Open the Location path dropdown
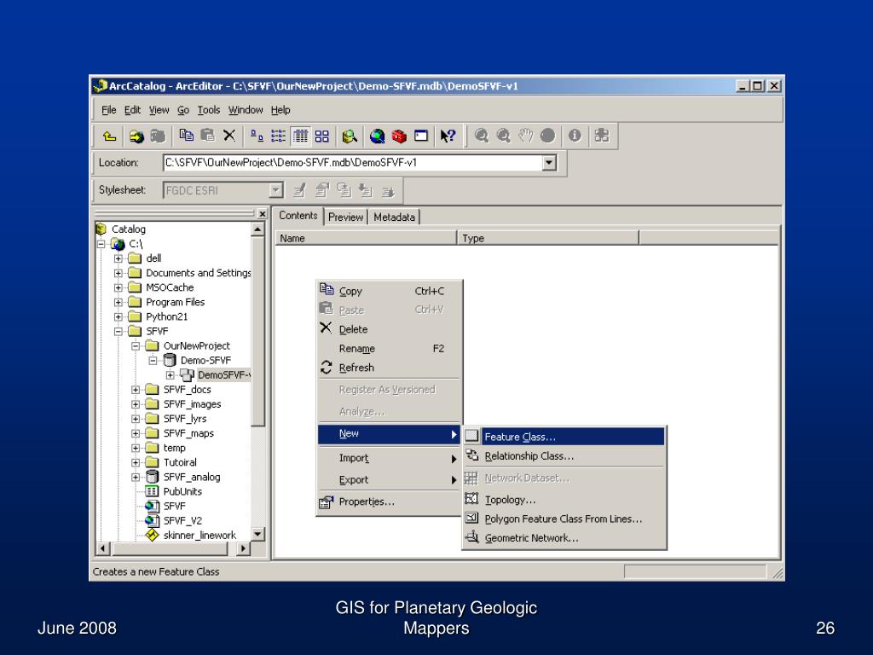Viewport: 873px width, 655px height. coord(549,163)
